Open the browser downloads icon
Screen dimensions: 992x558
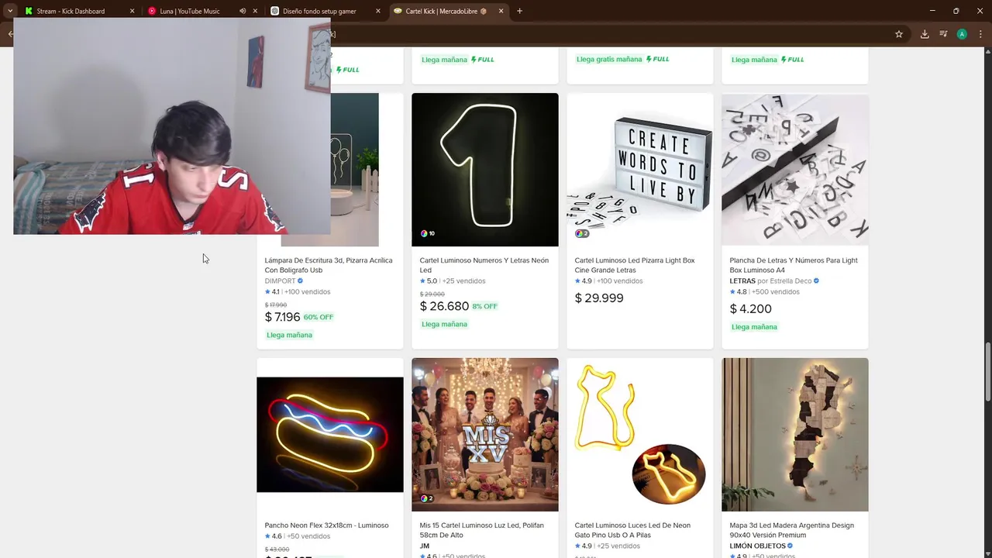(925, 34)
